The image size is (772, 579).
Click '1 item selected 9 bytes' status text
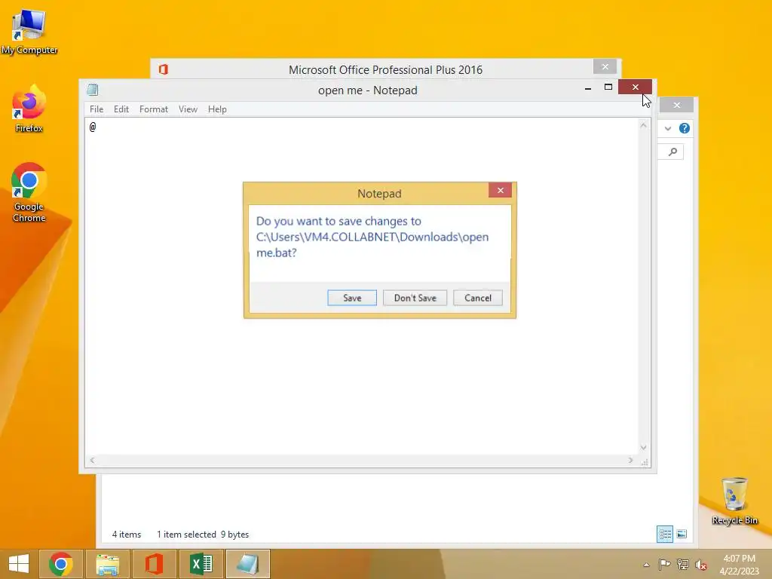tap(203, 535)
